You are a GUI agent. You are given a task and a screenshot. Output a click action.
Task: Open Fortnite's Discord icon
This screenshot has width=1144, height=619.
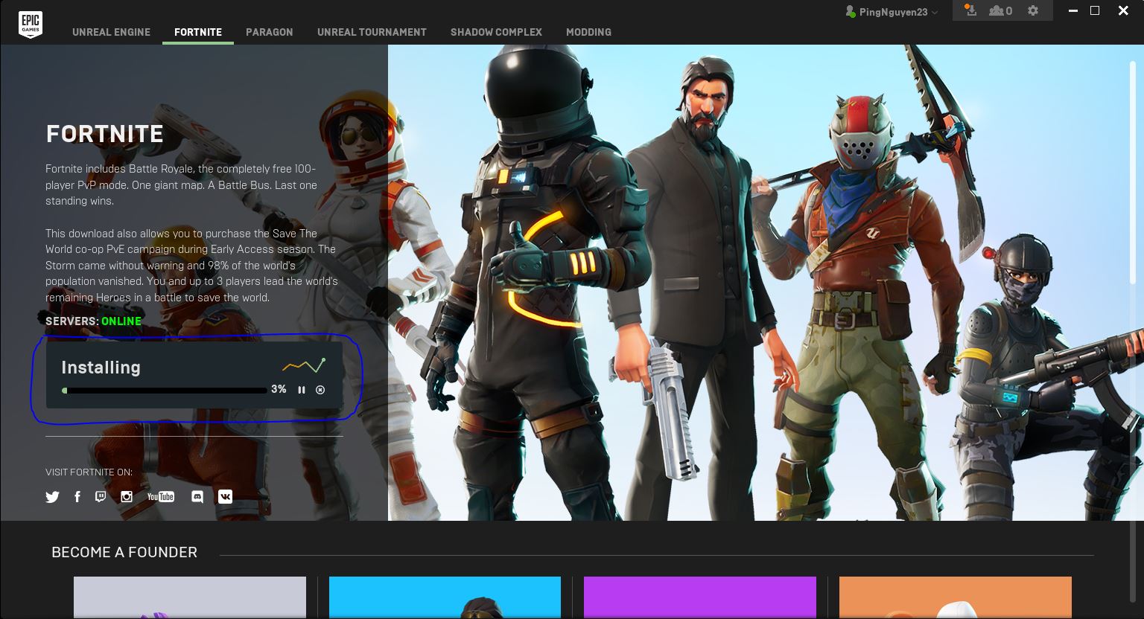pyautogui.click(x=197, y=496)
